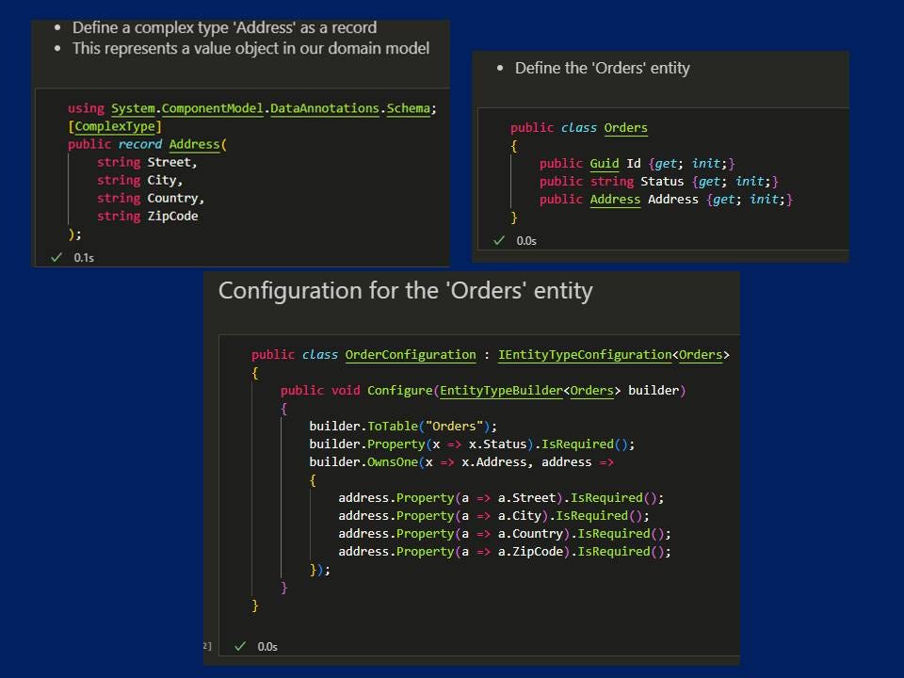Click the builder.ToTable("Orders") line
The height and width of the screenshot is (678, 904).
click(402, 426)
